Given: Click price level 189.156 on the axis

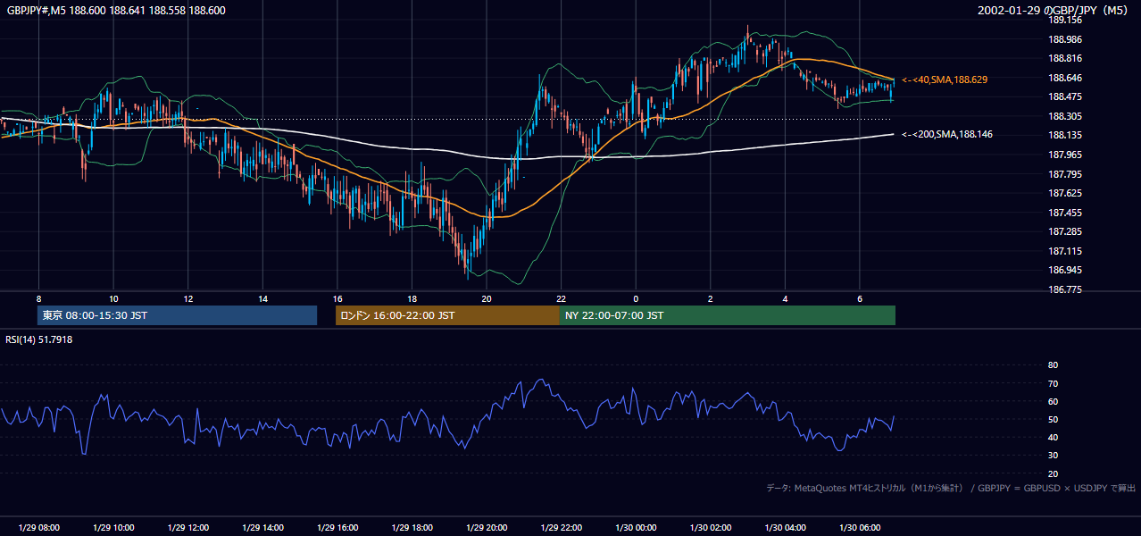Looking at the screenshot, I should [1065, 20].
